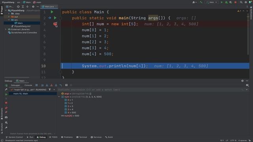The width and height of the screenshot is (253, 142).
Task: Switch to the Debugger tab
Action: pos(15,85)
